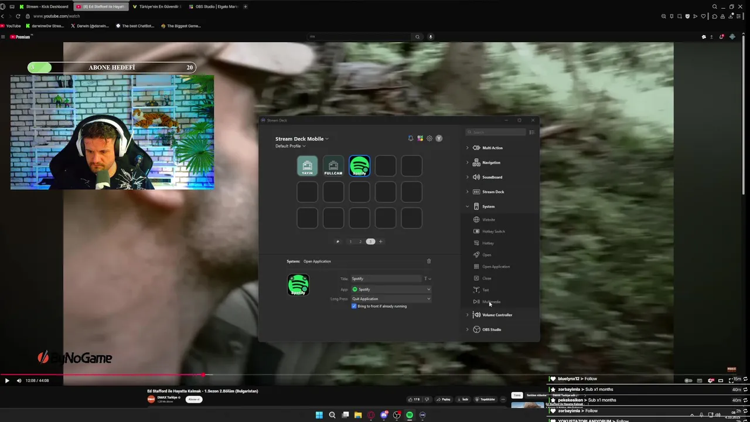Start YouTube voice search microphone
Viewport: 750px width, 422px height.
point(430,36)
